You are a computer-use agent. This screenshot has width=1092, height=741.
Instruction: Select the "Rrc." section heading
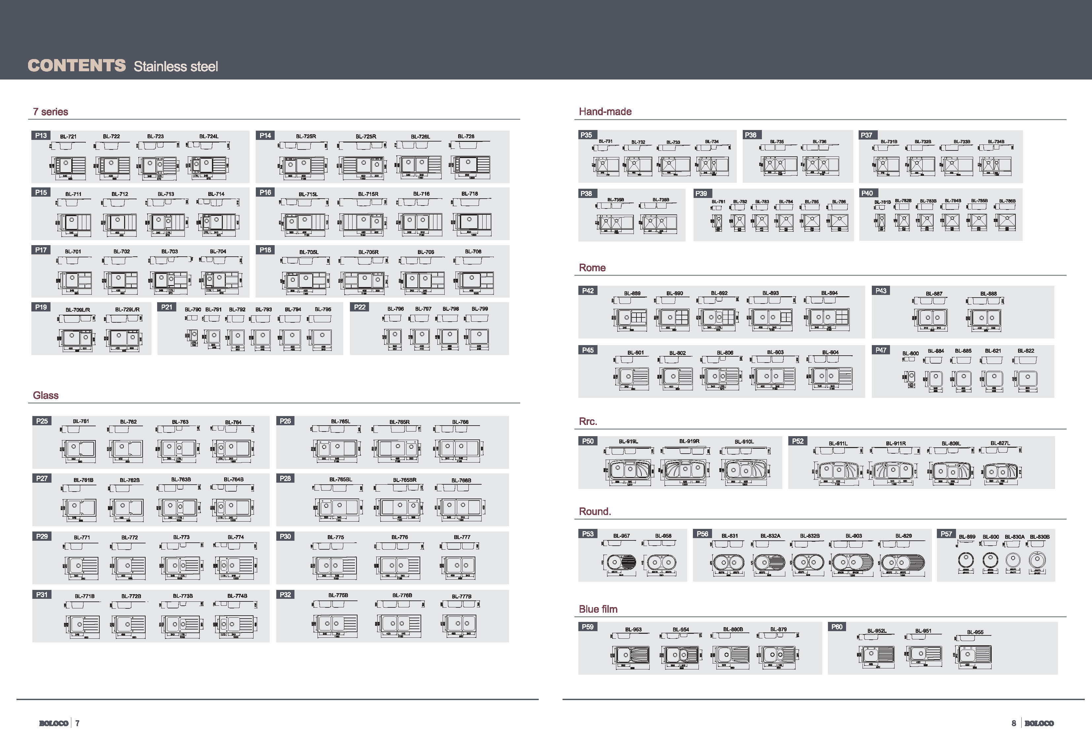[x=588, y=421]
